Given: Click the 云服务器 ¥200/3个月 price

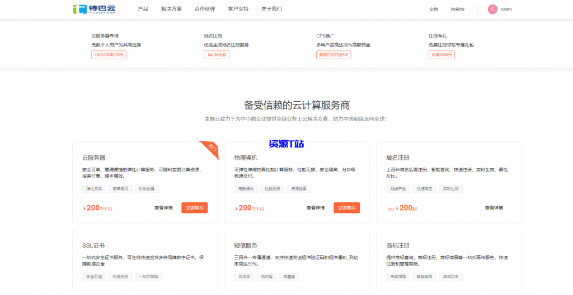Looking at the screenshot, I should click(x=97, y=208).
